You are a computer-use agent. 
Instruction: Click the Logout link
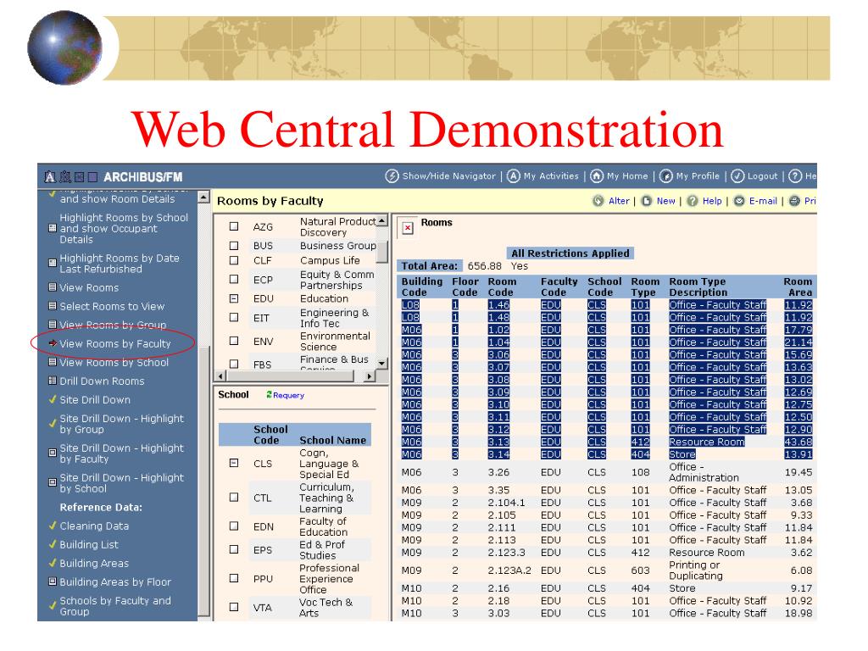(762, 176)
